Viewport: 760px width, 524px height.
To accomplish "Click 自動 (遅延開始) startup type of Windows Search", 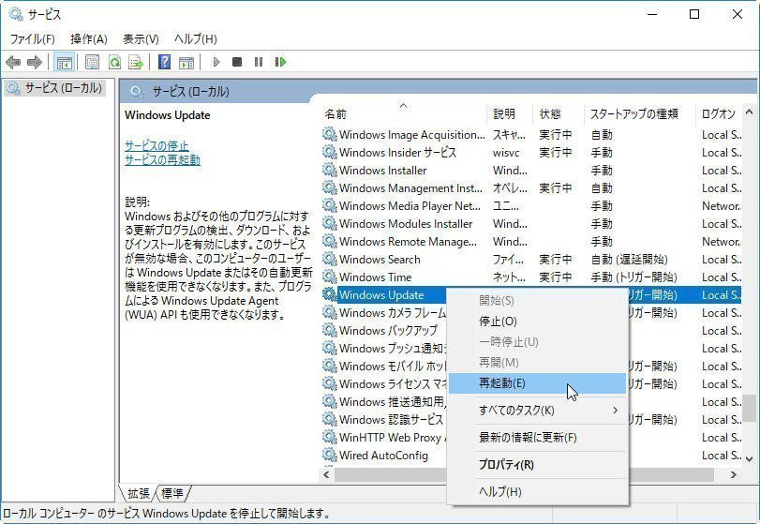I will point(629,260).
